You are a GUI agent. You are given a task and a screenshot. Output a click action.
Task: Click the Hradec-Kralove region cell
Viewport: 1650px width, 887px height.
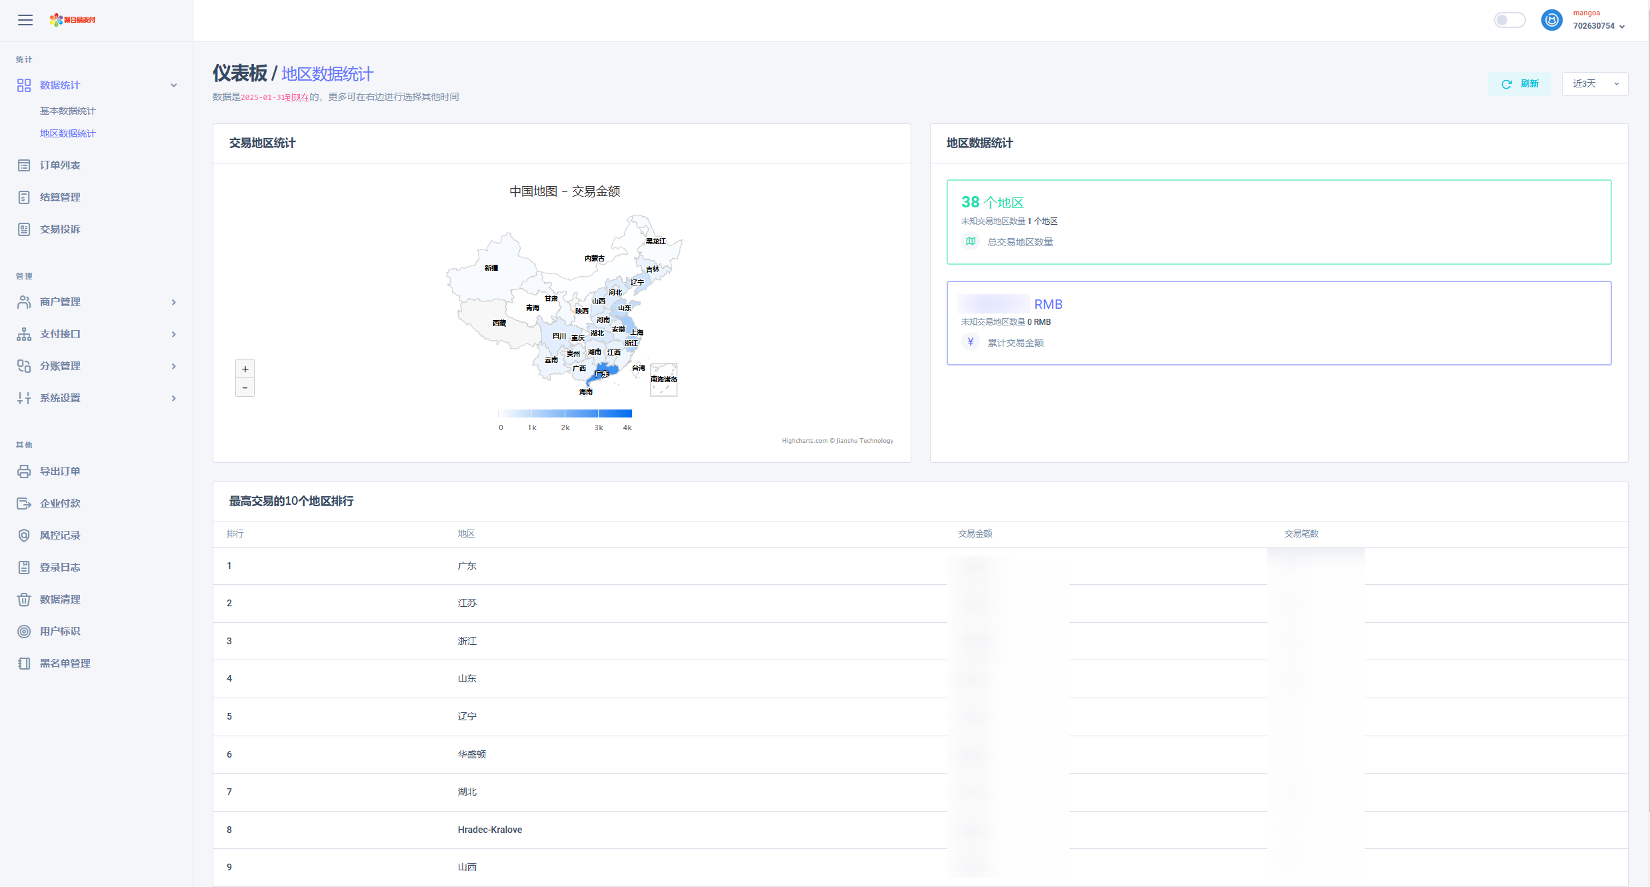coord(490,830)
